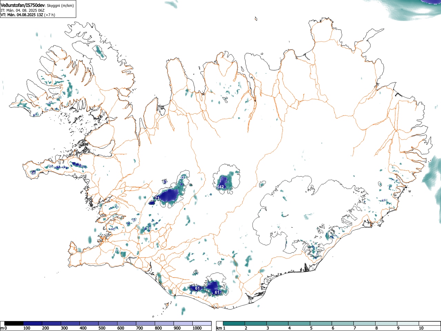Screen dimensions: 441x331
Task: Click the "Skyggni (m/km)" parameter label
Action: (60, 6)
